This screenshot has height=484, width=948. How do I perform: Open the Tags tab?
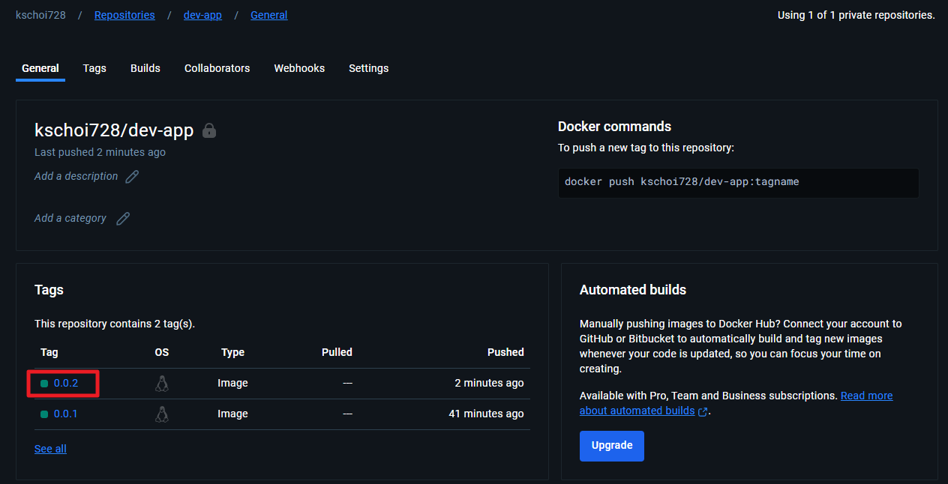point(94,68)
